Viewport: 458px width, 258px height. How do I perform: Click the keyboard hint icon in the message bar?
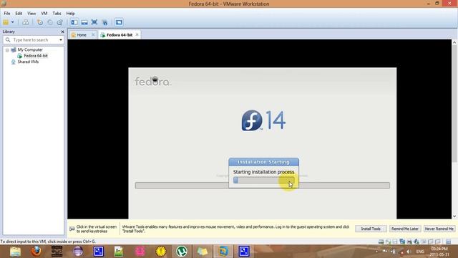72,229
